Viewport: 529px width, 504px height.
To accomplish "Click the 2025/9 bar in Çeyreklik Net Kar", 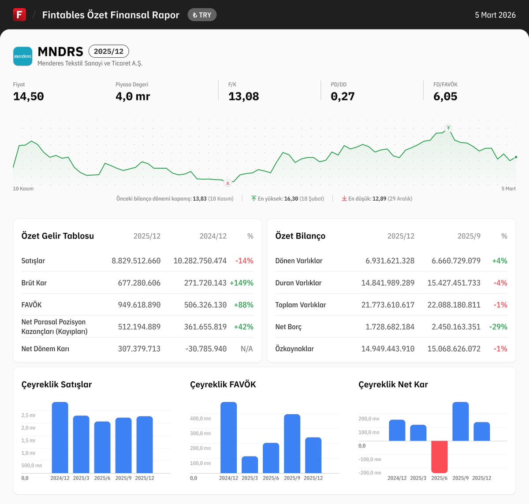I will tap(460, 421).
